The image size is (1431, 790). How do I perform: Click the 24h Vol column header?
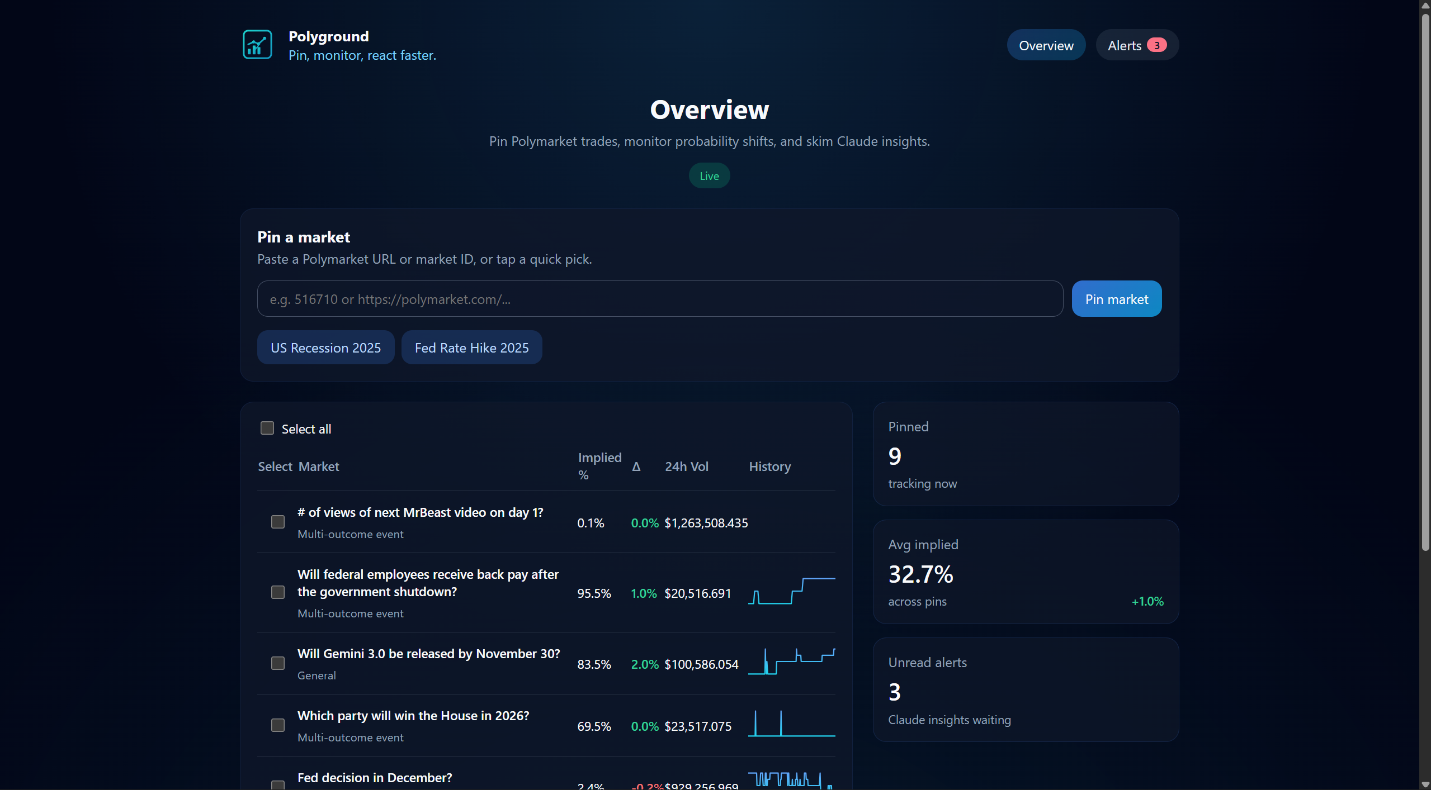point(686,467)
